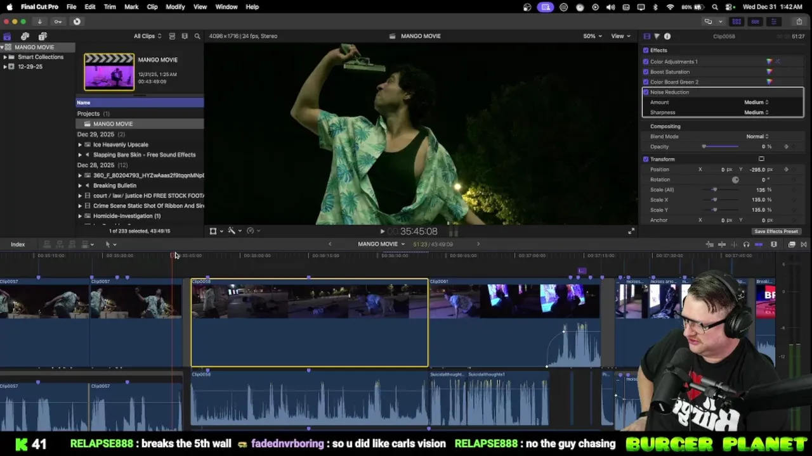Viewport: 812px width, 456px height.
Task: Open the MANGO MOVIE timeline title dropdown
Action: [381, 244]
